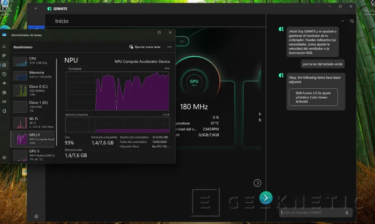Open Details list icon in Task Manager
Viewport: 375px width, 224px height.
click(4, 102)
